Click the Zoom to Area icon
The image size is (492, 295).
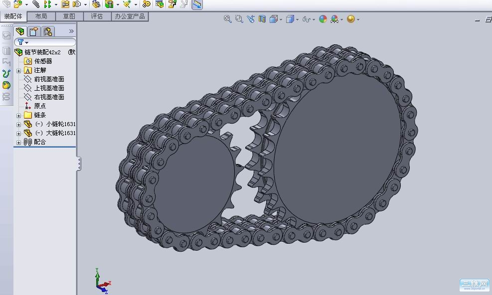(x=239, y=19)
